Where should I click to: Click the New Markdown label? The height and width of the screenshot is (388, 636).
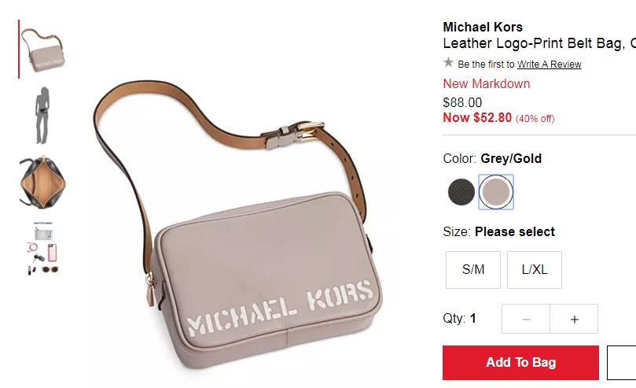coord(487,83)
